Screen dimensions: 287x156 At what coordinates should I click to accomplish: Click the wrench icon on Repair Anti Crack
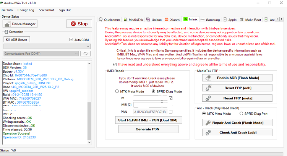click(208, 123)
